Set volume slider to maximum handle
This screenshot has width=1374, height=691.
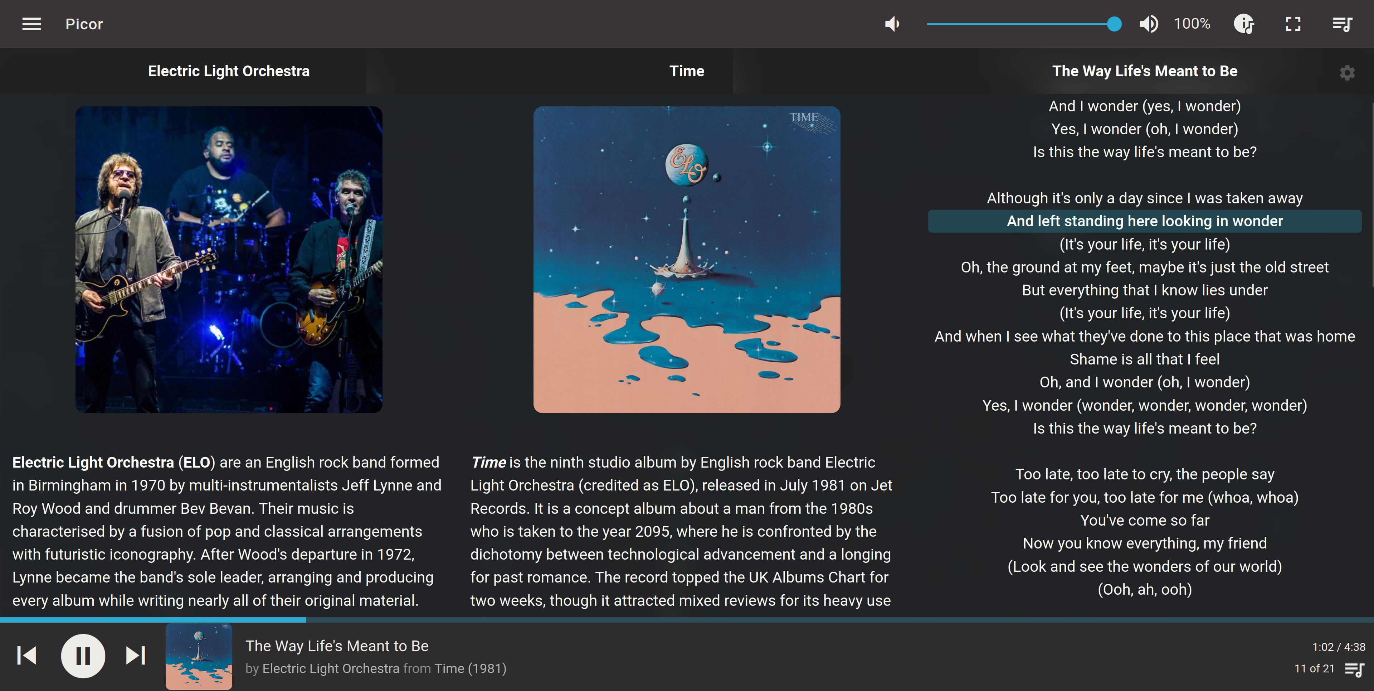[1114, 24]
